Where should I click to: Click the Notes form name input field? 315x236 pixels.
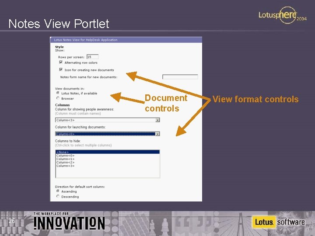[x=180, y=77]
